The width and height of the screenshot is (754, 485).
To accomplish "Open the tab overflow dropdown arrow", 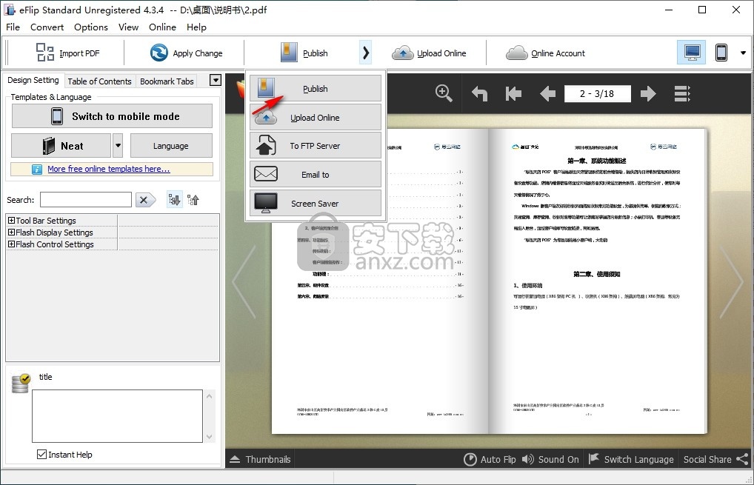I will [x=216, y=80].
